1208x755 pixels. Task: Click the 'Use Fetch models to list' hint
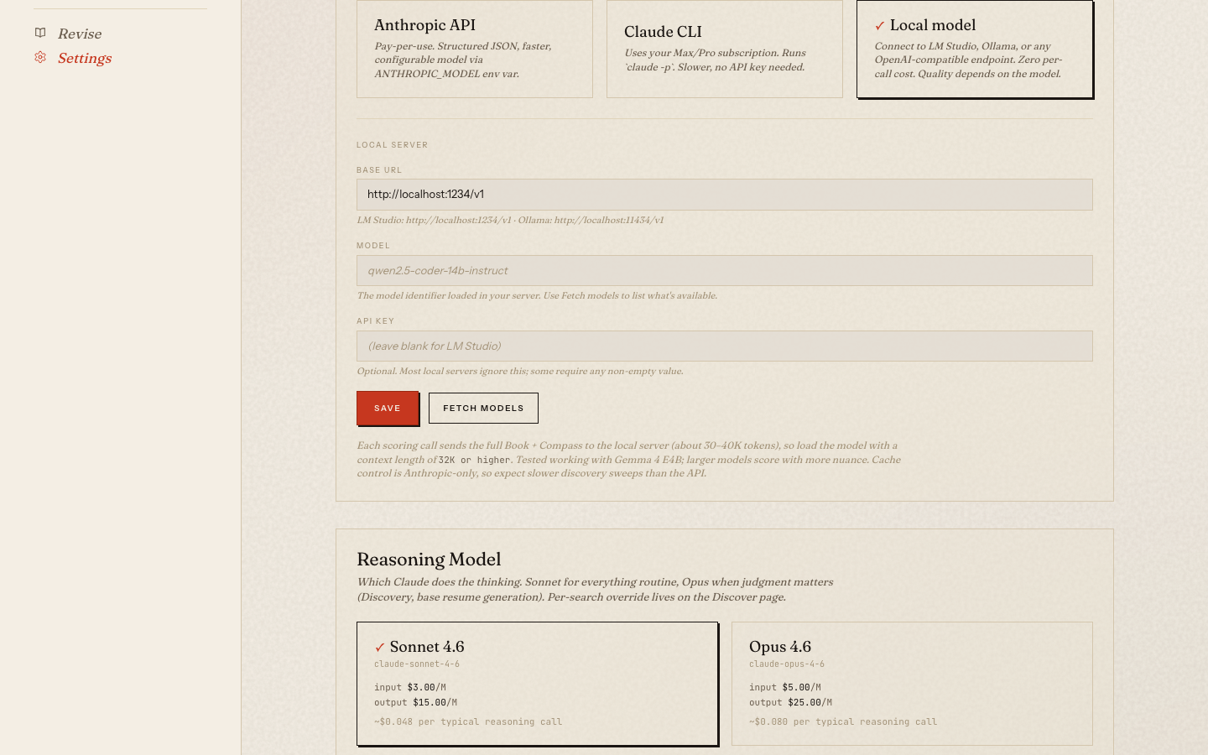pyautogui.click(x=537, y=295)
